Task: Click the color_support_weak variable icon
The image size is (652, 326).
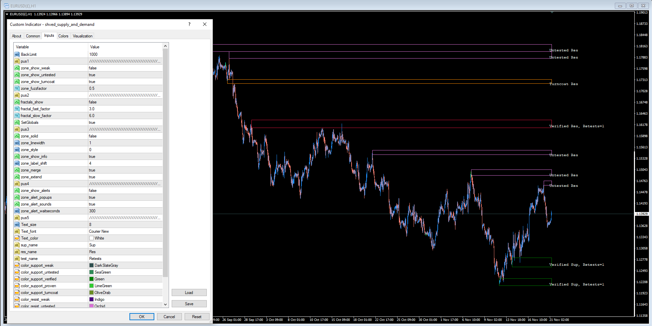Action: (x=17, y=265)
